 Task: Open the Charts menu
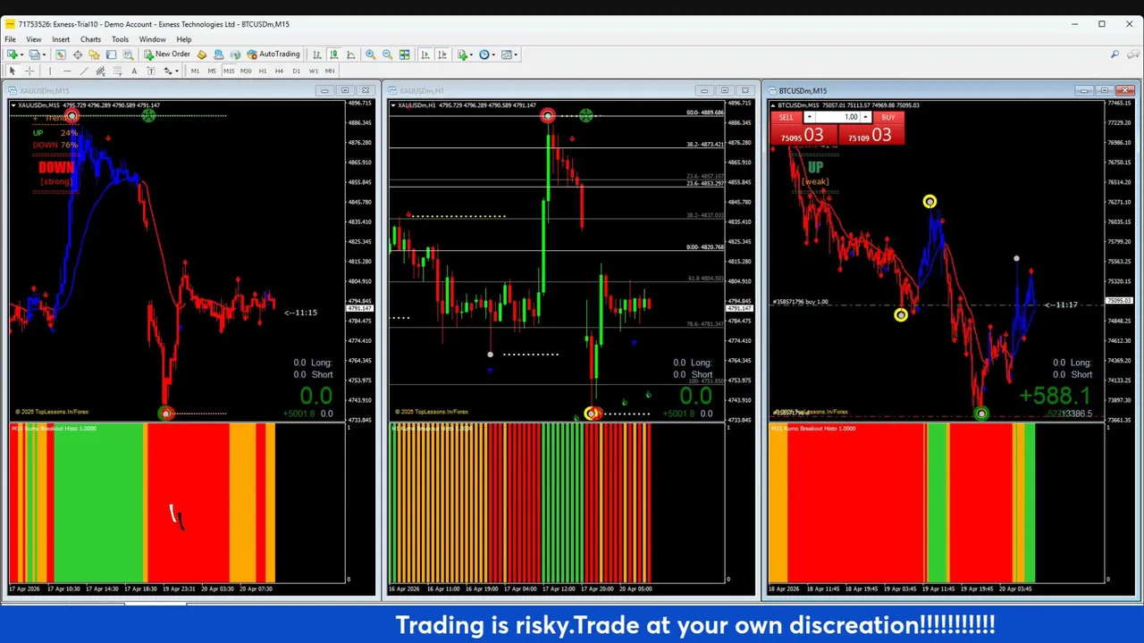90,39
